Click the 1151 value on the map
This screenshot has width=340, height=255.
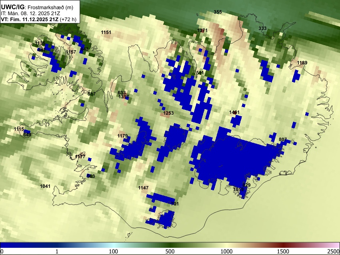106,32
